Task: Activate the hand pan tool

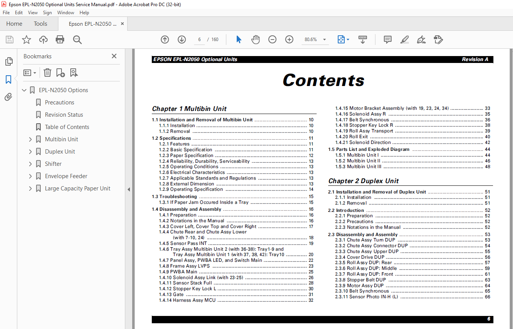Action: (256, 40)
